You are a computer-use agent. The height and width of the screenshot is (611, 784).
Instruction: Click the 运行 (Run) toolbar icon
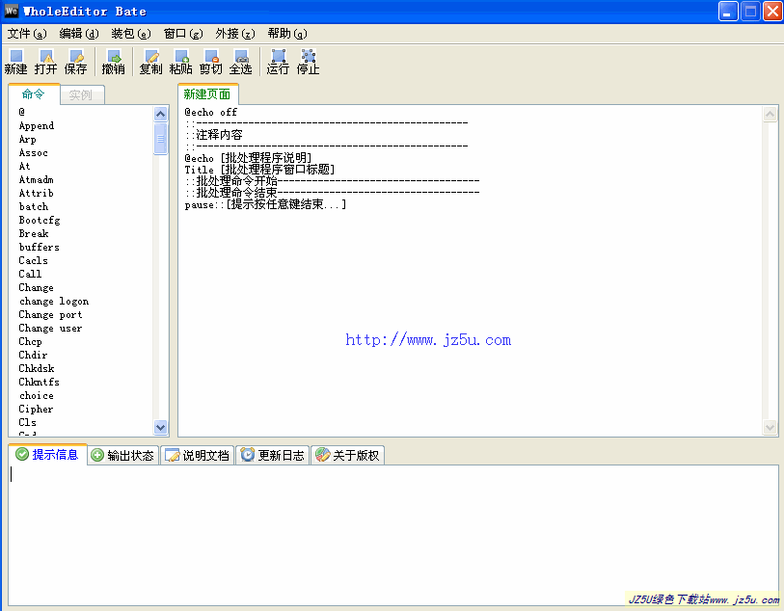[x=278, y=62]
